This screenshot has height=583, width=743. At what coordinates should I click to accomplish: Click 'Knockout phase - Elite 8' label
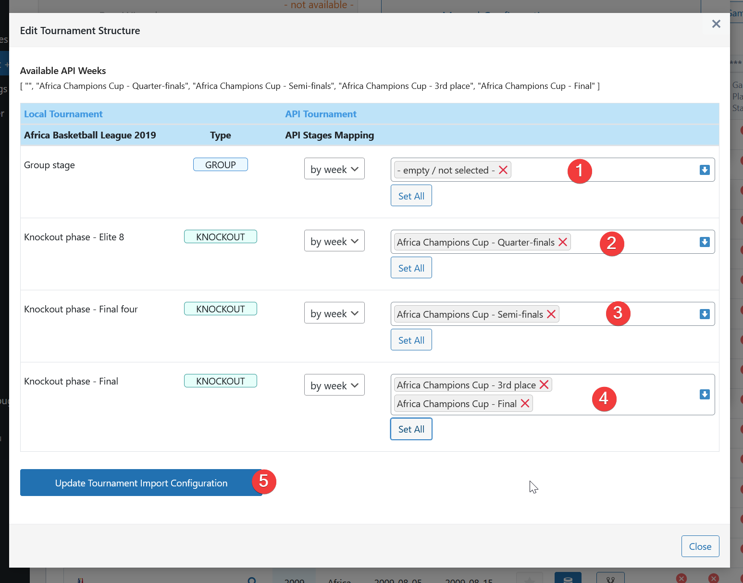coord(74,237)
